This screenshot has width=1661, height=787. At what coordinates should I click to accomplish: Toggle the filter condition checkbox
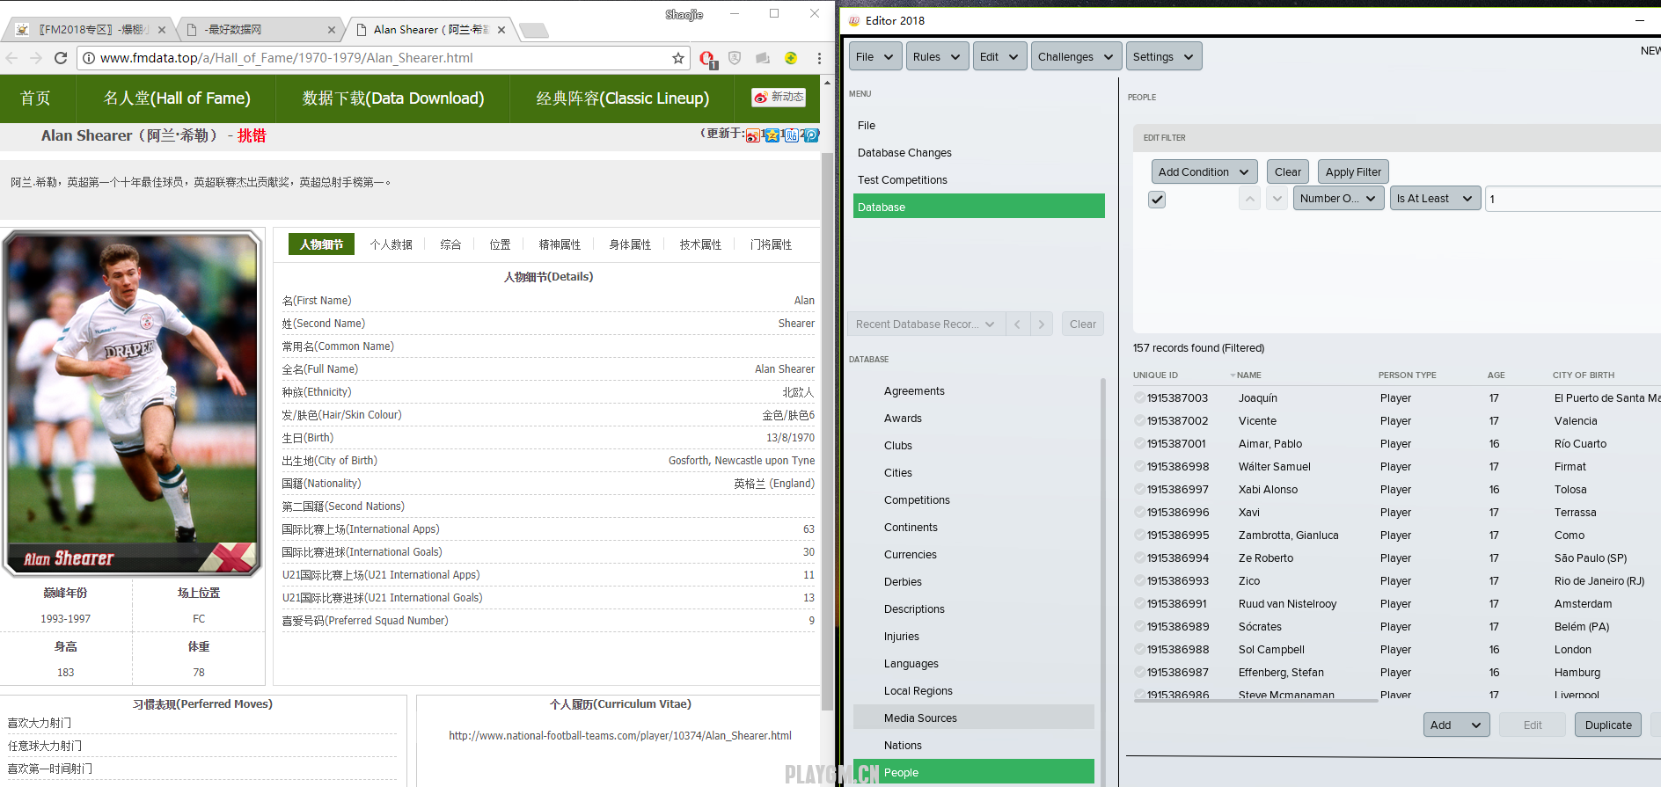(1157, 200)
